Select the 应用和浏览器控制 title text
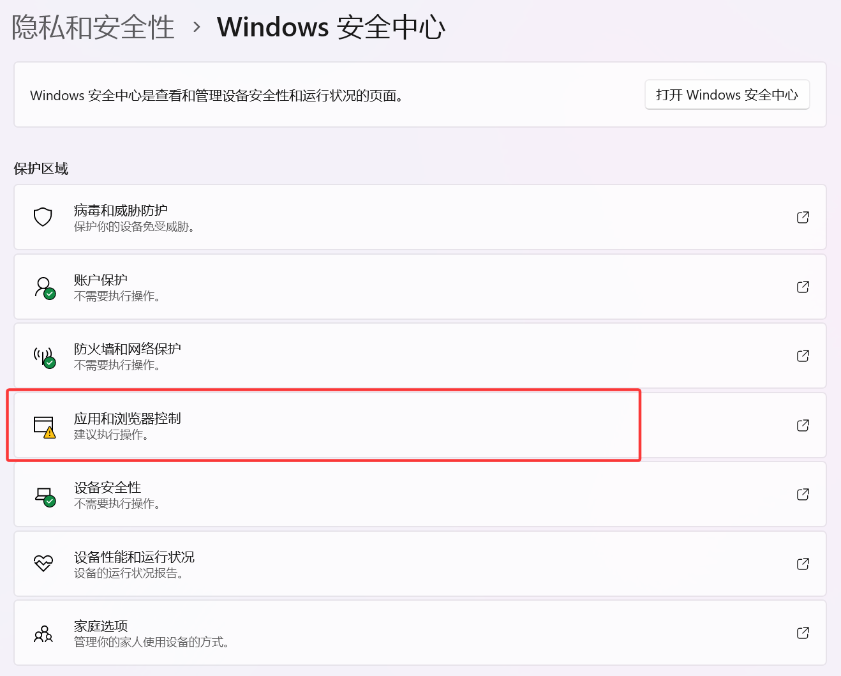841x676 pixels. tap(128, 418)
